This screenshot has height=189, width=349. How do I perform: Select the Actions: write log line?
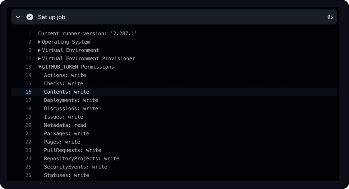click(174, 75)
